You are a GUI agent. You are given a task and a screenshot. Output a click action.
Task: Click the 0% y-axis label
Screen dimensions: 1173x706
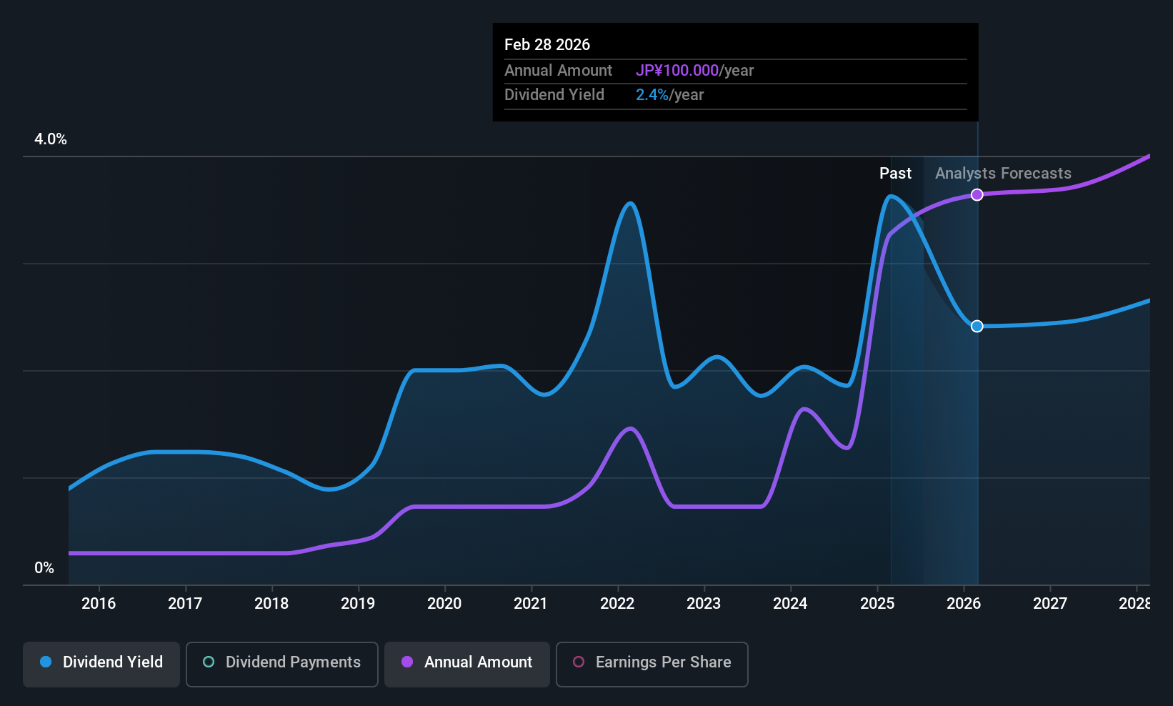point(44,568)
